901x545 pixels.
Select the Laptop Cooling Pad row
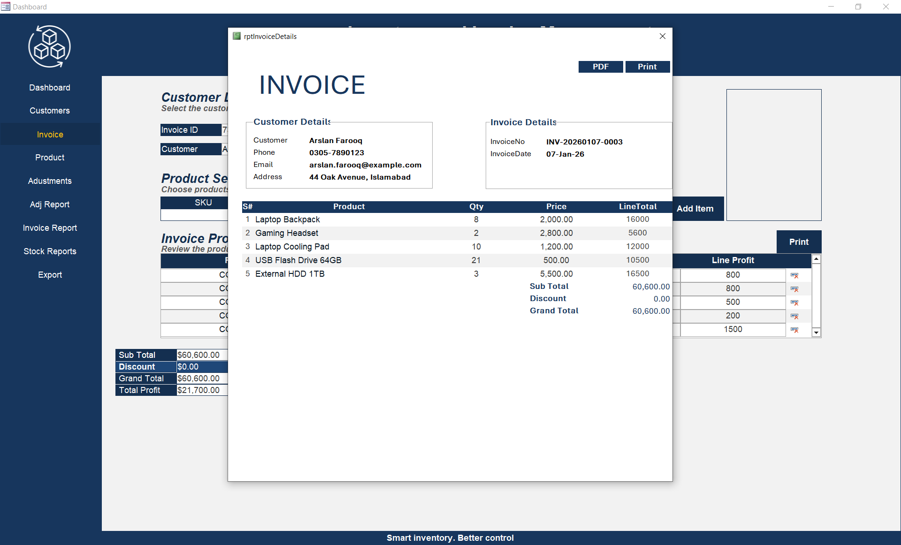click(457, 247)
